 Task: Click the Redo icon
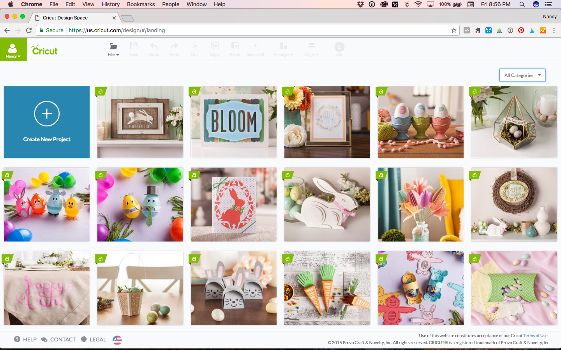point(174,49)
